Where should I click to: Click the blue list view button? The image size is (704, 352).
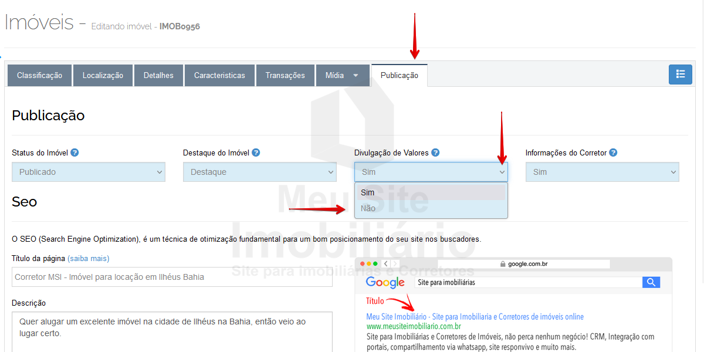point(681,75)
